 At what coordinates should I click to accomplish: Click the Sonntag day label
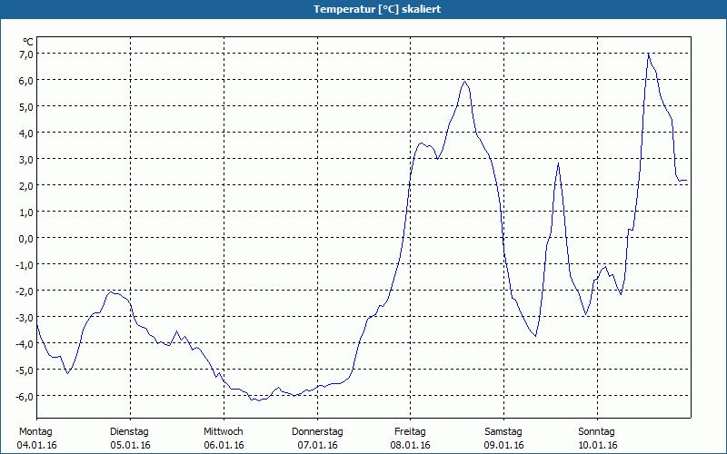coord(597,432)
